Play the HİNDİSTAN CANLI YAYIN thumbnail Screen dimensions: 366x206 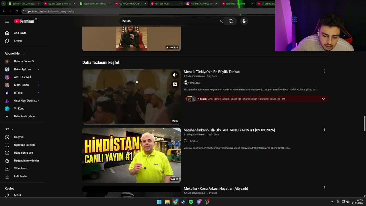click(132, 155)
